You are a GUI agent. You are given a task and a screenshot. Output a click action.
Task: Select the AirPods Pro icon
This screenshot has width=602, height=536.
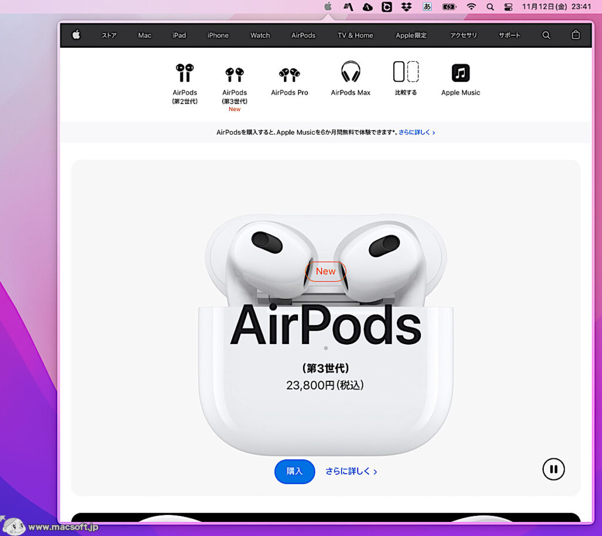coord(289,75)
